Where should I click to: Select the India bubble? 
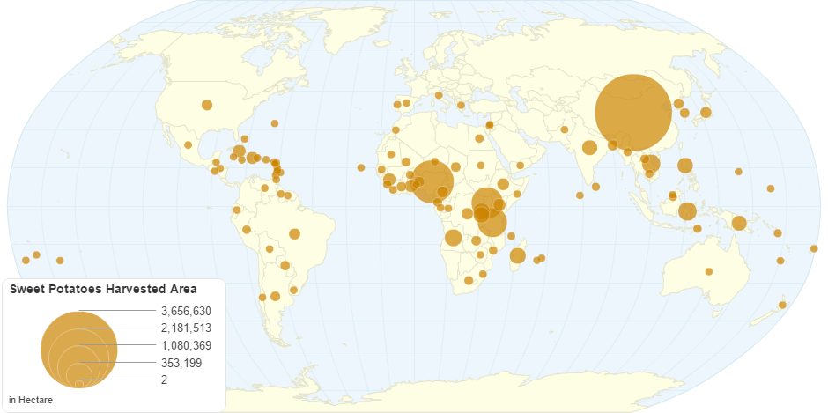[589, 147]
